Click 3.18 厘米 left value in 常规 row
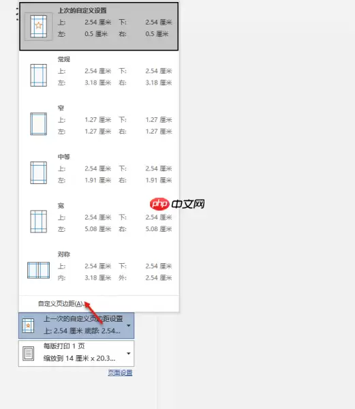355x409 pixels. 97,82
